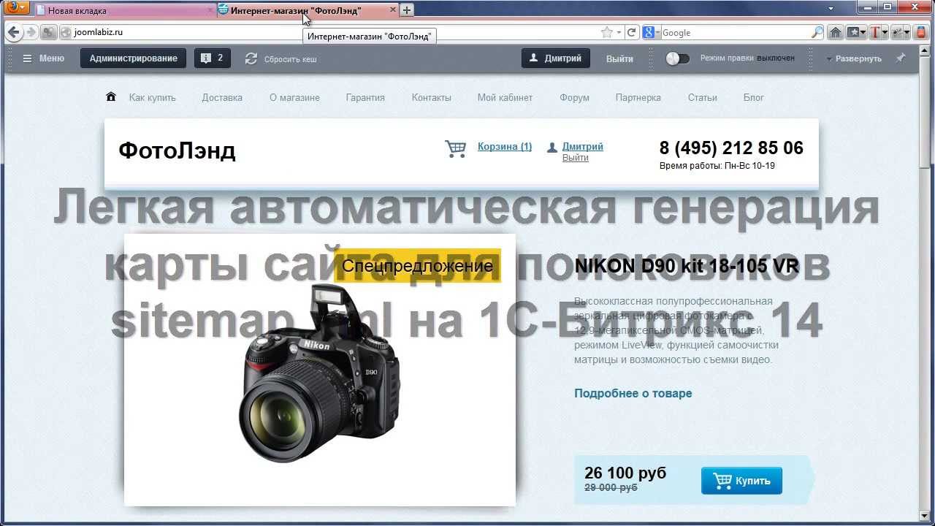The width and height of the screenshot is (935, 526).
Task: Open the bookmarks toolbar button
Action: click(855, 32)
